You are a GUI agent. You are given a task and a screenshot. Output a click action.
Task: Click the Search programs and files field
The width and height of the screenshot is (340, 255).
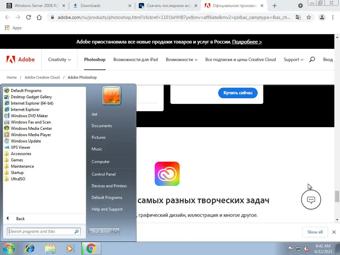43,231
